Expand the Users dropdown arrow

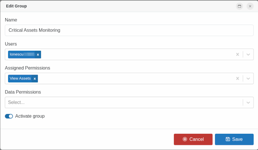tap(248, 54)
